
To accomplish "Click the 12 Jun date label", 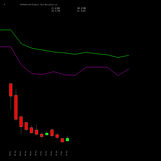I will (x=46, y=153).
